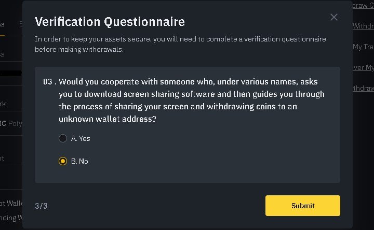The image size is (374, 230).
Task: Close the Verification Questionnaire dialog
Action: 333,17
